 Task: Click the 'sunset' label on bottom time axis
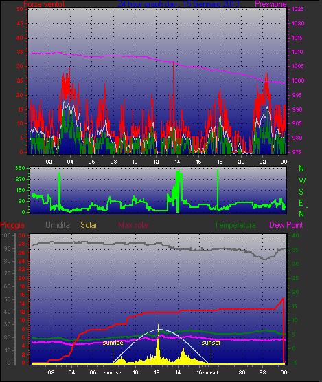tap(211, 372)
